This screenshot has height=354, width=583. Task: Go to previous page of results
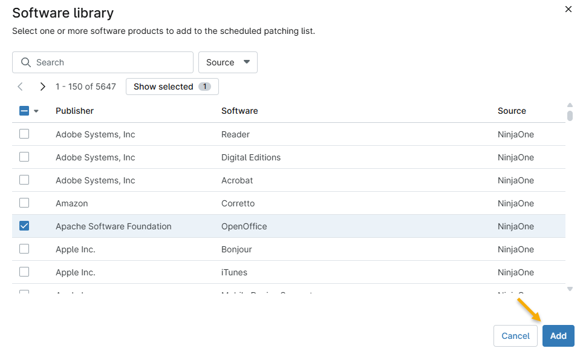pyautogui.click(x=21, y=87)
